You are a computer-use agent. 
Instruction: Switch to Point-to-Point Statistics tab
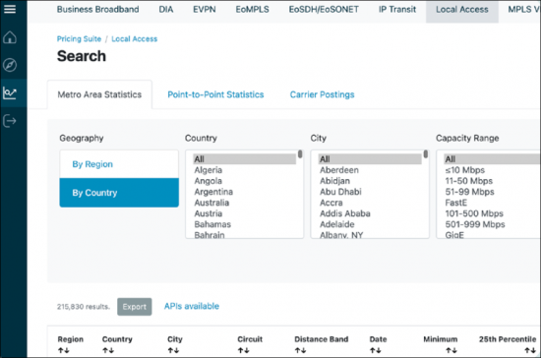point(215,94)
